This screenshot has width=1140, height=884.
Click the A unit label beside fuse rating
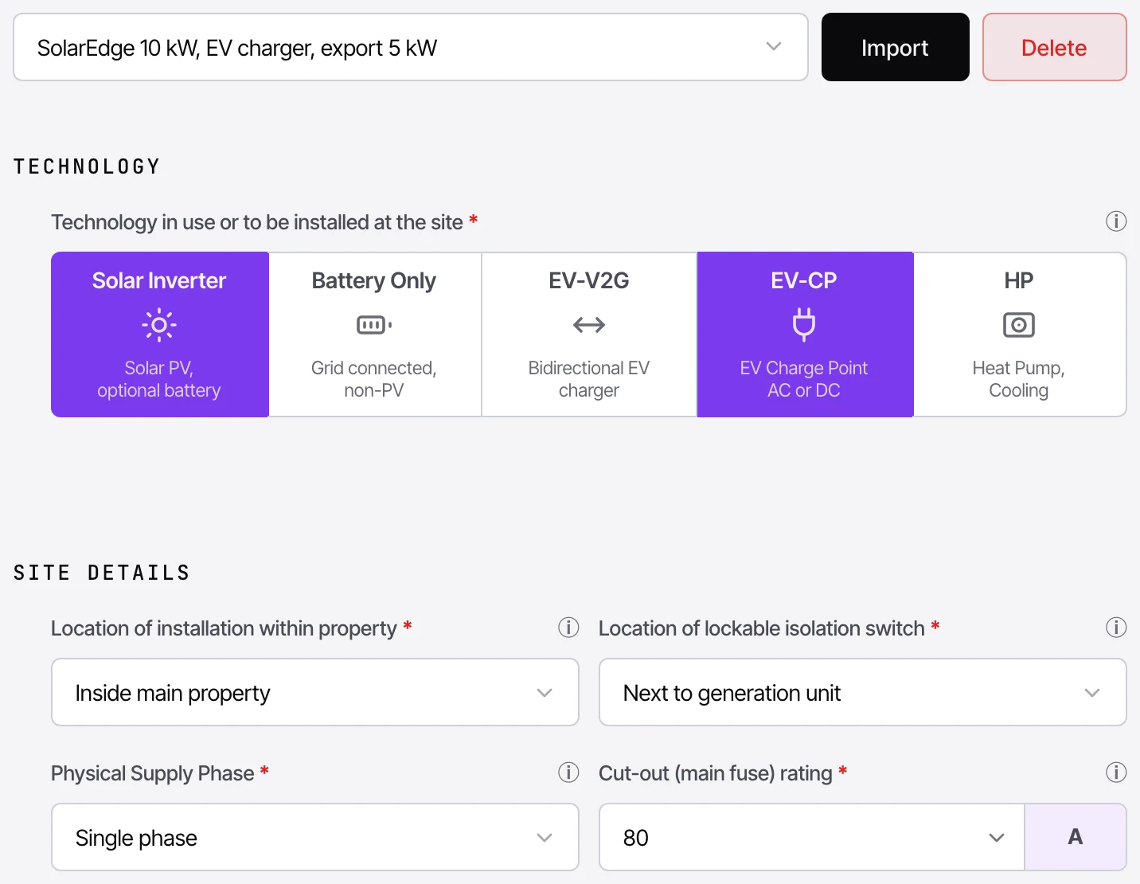pos(1076,837)
